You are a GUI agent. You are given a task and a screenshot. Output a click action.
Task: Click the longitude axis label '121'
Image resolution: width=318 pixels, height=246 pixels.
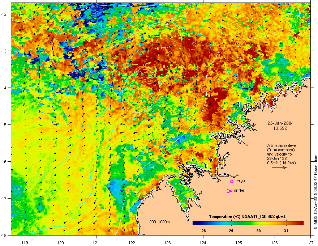click(x=96, y=242)
